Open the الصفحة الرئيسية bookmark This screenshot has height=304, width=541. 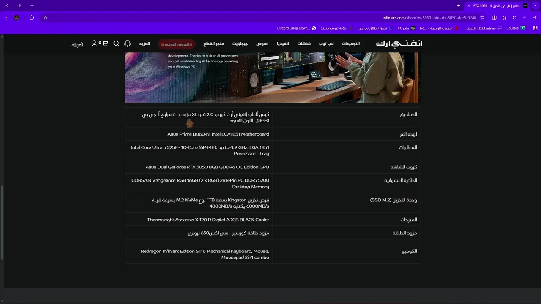coord(439,28)
